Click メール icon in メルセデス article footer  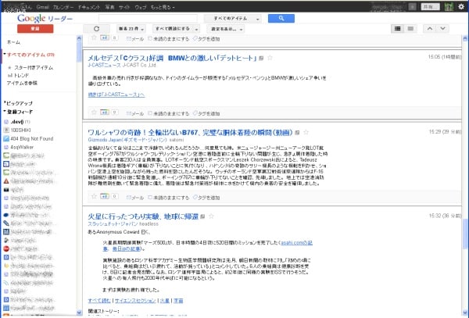tap(129, 113)
